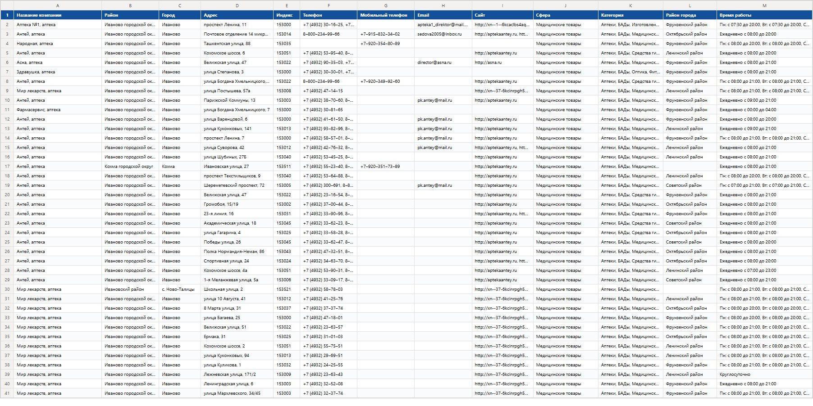Click the postal index cell "153043"

287,252
